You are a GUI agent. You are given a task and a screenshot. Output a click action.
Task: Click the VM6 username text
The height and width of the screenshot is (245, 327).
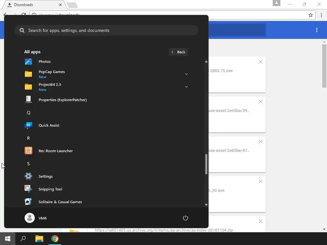[x=42, y=218]
